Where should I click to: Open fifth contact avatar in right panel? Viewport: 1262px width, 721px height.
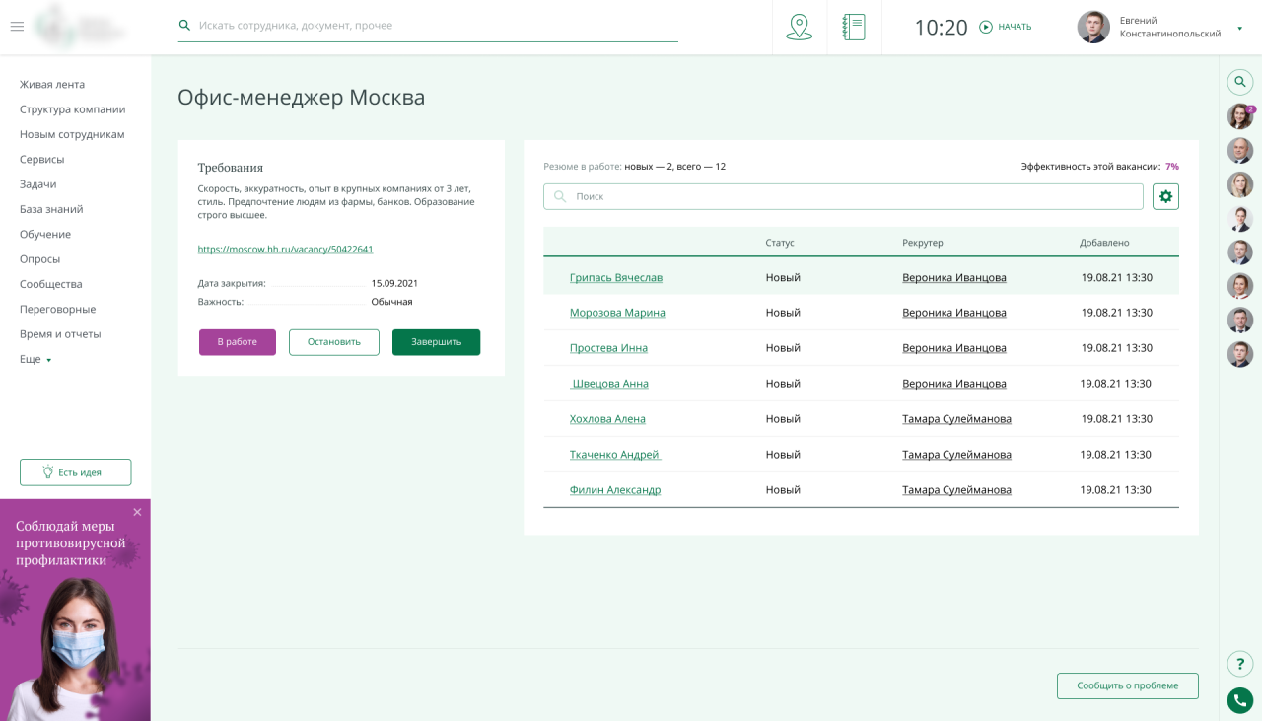1240,252
